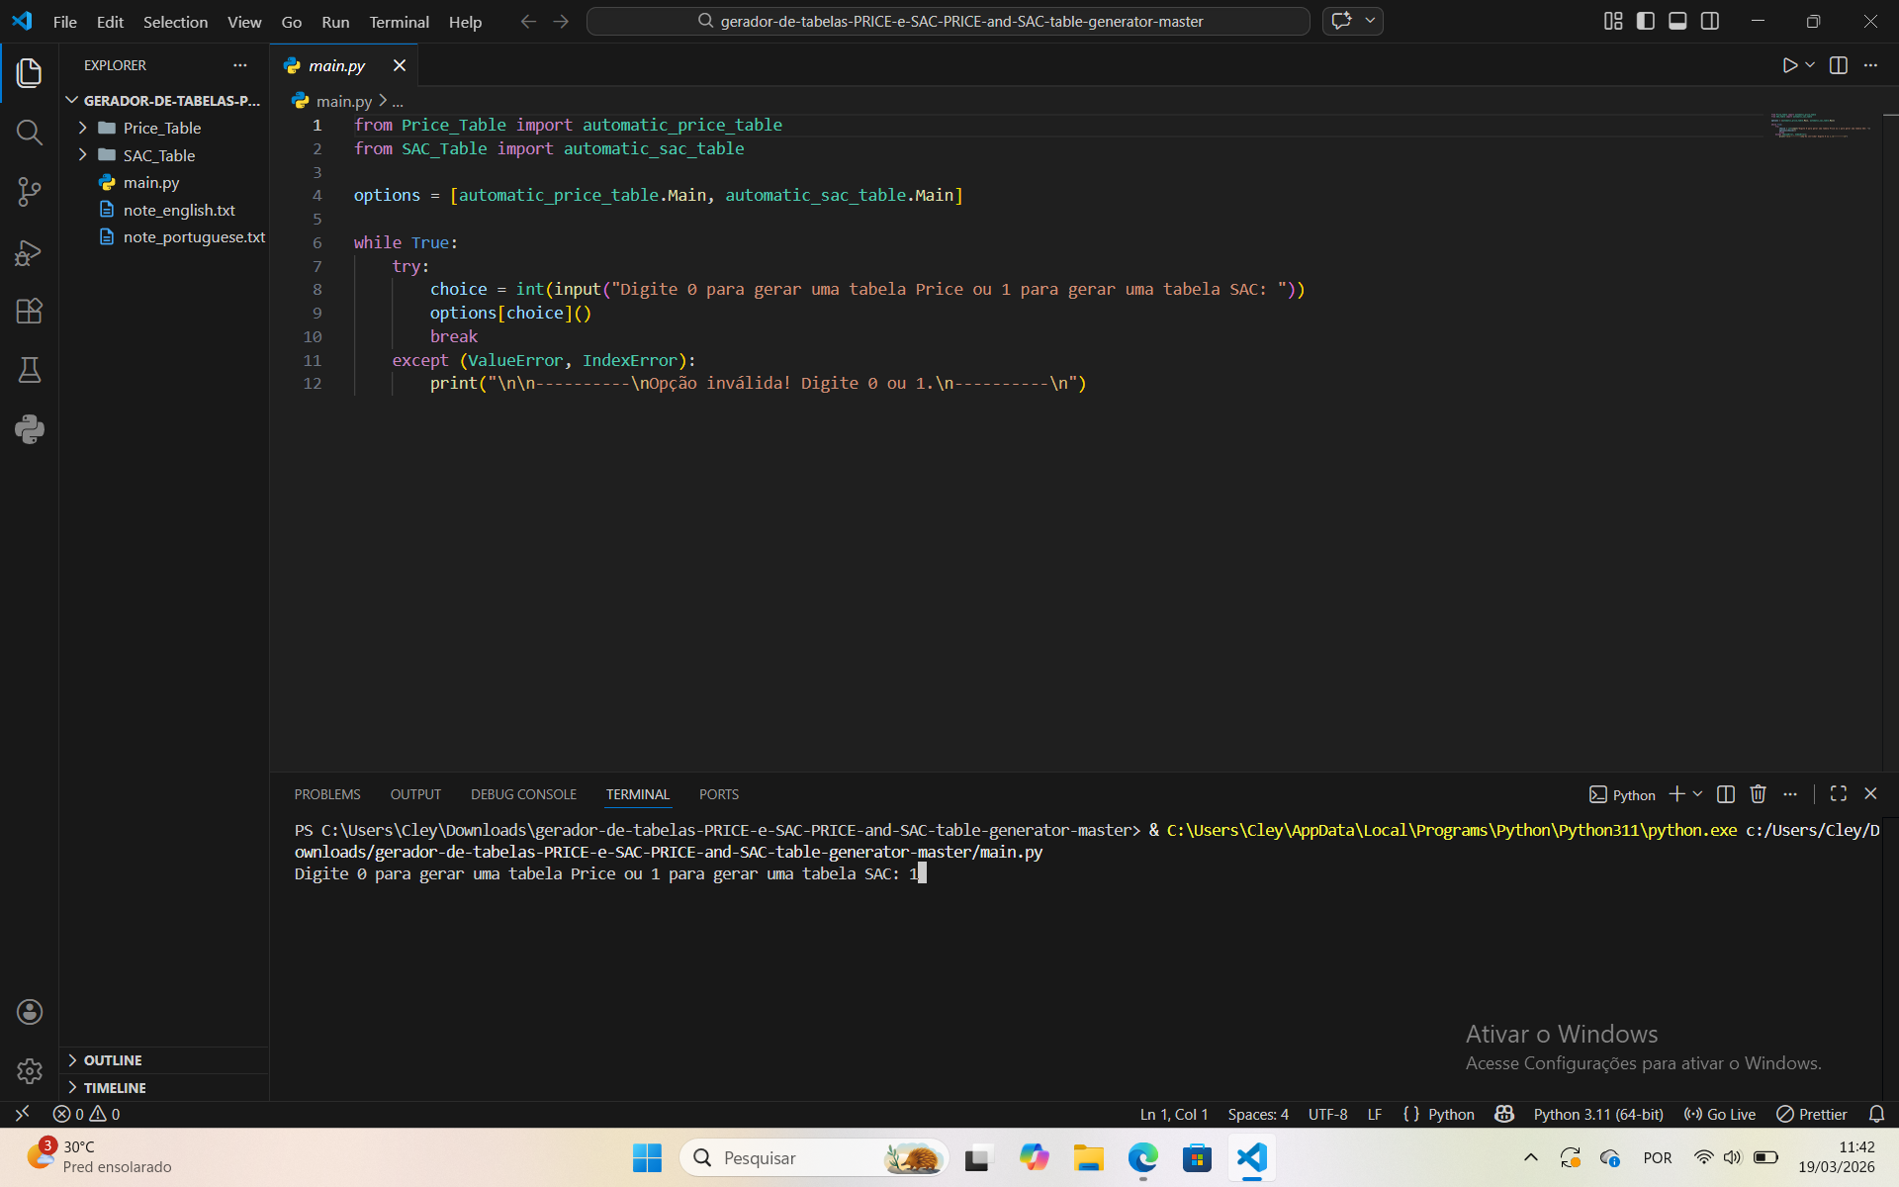Open the Testing flask view

point(30,370)
